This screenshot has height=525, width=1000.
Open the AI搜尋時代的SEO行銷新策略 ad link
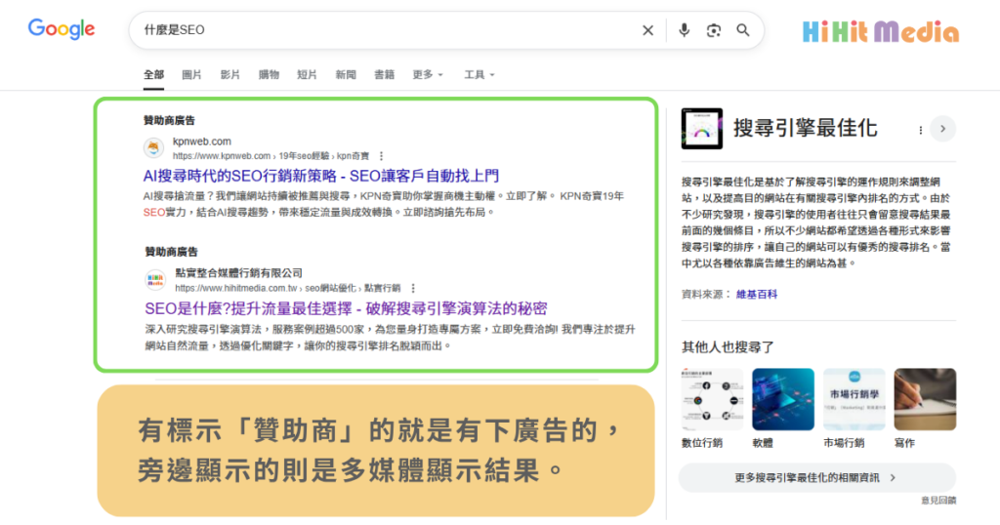tap(321, 176)
